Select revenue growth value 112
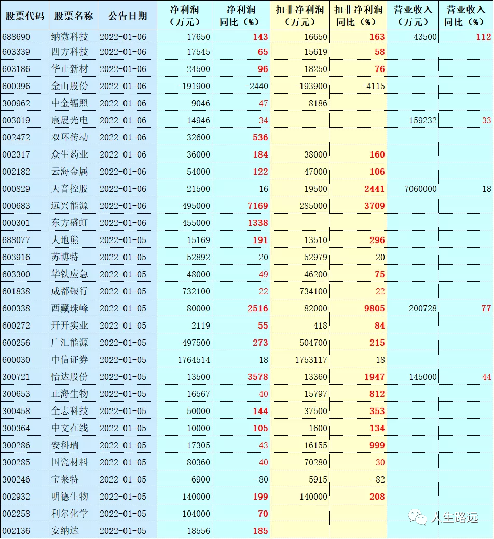Viewport: 494px width, 539px height. click(466, 37)
